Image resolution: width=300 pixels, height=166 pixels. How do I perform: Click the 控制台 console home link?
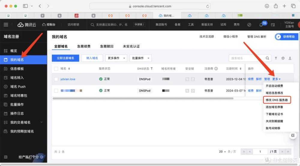tap(49, 25)
